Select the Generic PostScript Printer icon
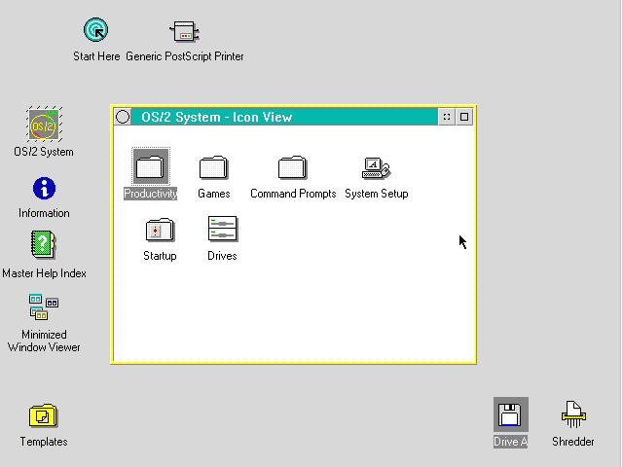623x467 pixels. pos(184,31)
